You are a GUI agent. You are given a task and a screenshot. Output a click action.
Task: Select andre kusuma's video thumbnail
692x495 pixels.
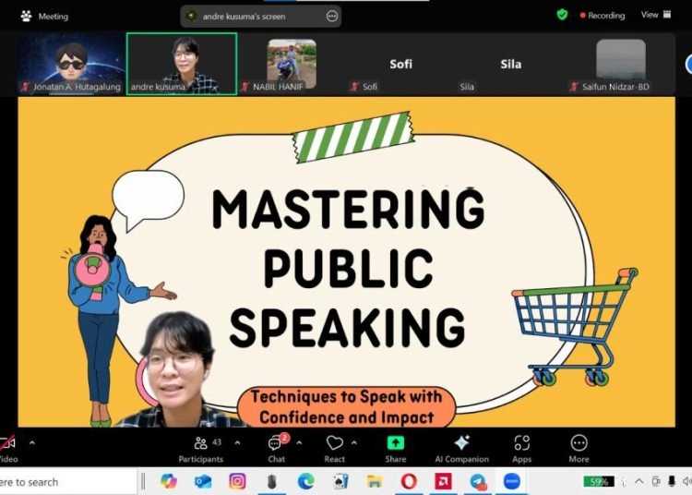(x=181, y=63)
